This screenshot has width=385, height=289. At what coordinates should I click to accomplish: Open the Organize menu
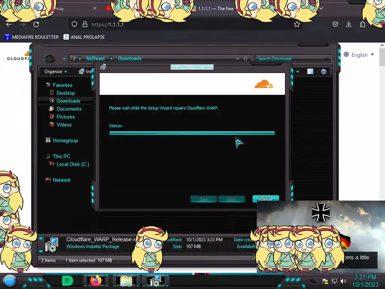(56, 71)
